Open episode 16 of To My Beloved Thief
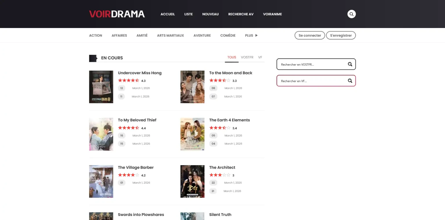The width and height of the screenshot is (445, 220). tap(122, 135)
